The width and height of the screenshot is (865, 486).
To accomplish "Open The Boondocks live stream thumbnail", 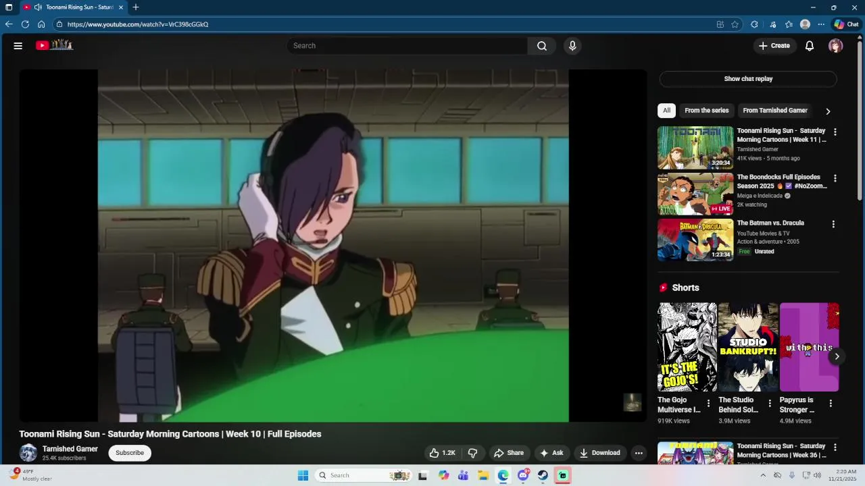I will [695, 194].
